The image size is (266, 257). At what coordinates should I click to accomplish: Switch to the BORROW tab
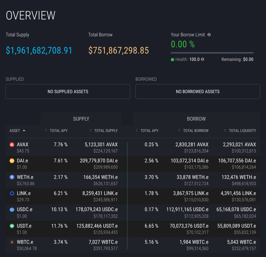196,119
